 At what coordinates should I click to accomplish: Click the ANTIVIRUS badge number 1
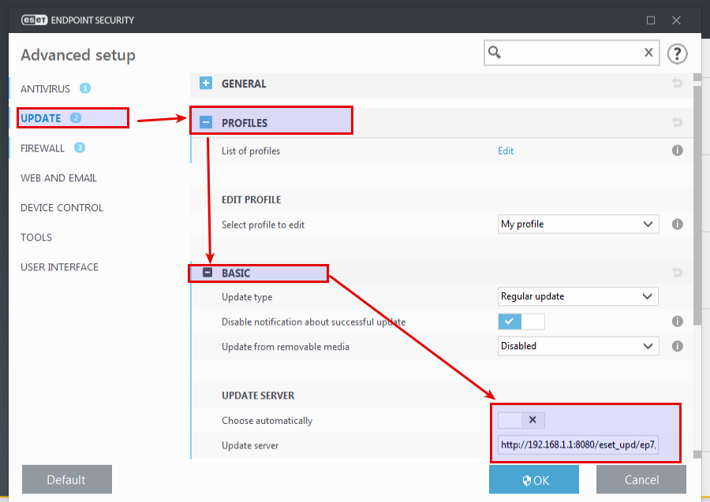[x=85, y=88]
